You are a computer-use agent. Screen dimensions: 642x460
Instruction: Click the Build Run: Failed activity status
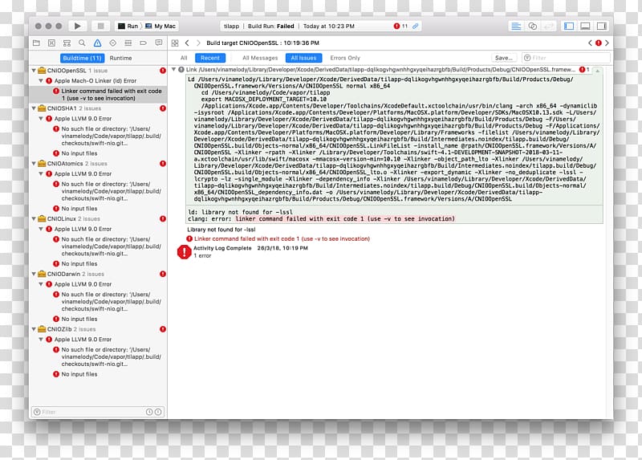(x=270, y=26)
